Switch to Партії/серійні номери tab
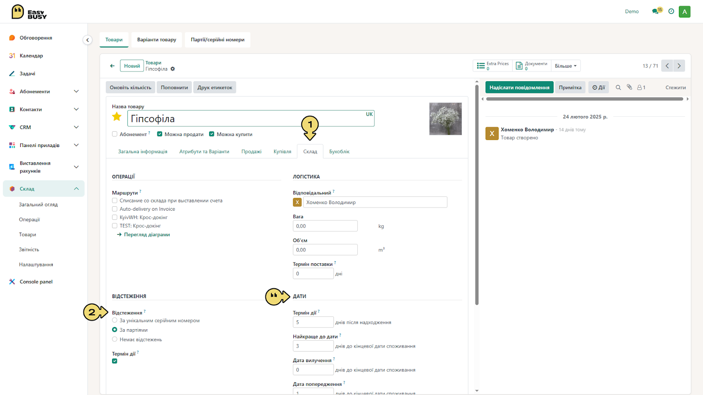Screen dimensions: 703x395 [x=217, y=39]
